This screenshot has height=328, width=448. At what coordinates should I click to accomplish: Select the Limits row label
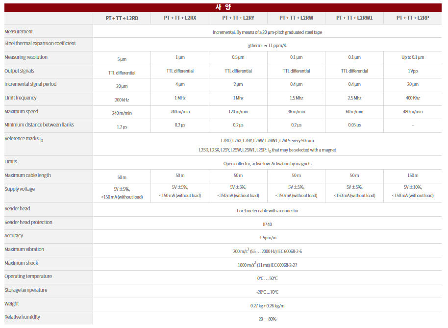[x=11, y=162]
